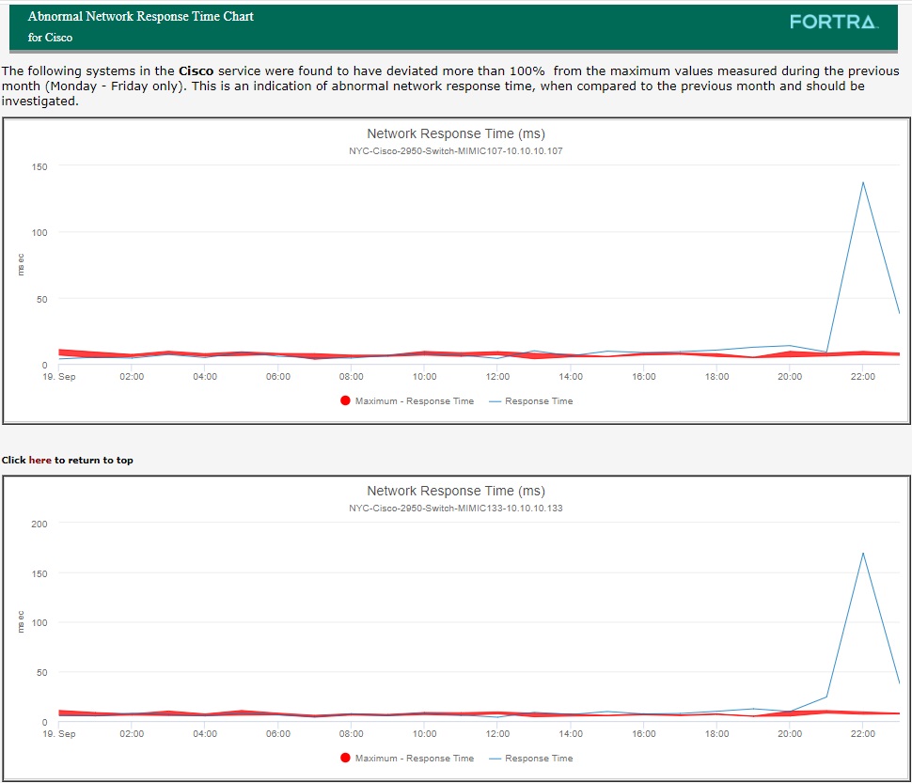Click red legend dot in MIMIC107 chart
This screenshot has height=783, width=912.
345,400
